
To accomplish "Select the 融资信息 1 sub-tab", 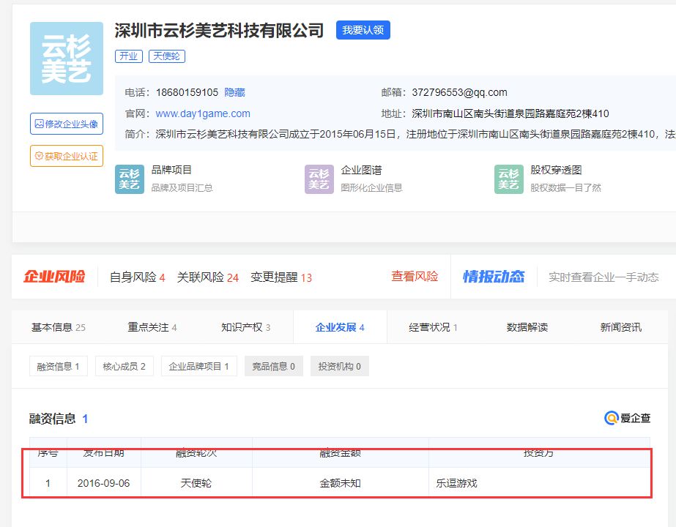I will pos(58,366).
